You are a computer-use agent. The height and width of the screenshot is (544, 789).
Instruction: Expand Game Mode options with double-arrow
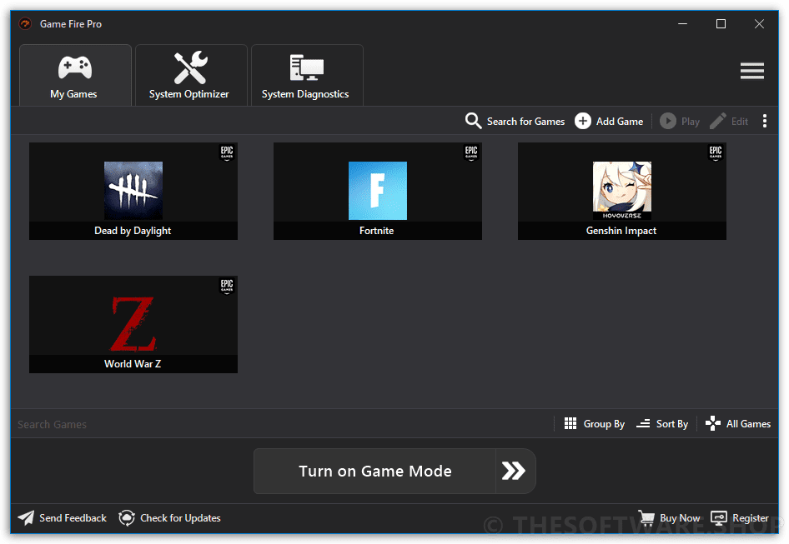coord(515,471)
